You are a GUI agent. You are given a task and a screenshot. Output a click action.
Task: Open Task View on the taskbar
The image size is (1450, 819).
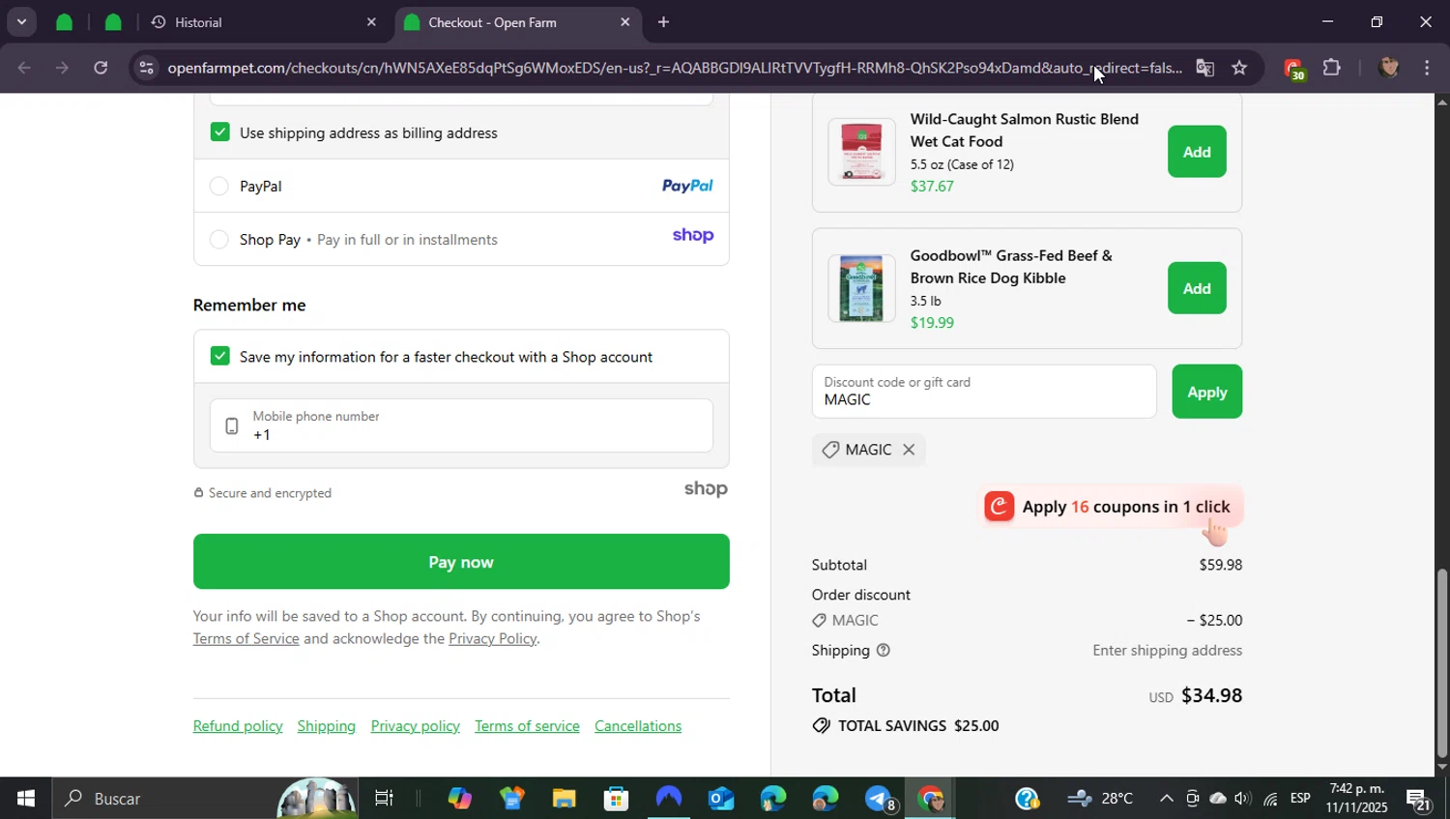[384, 799]
